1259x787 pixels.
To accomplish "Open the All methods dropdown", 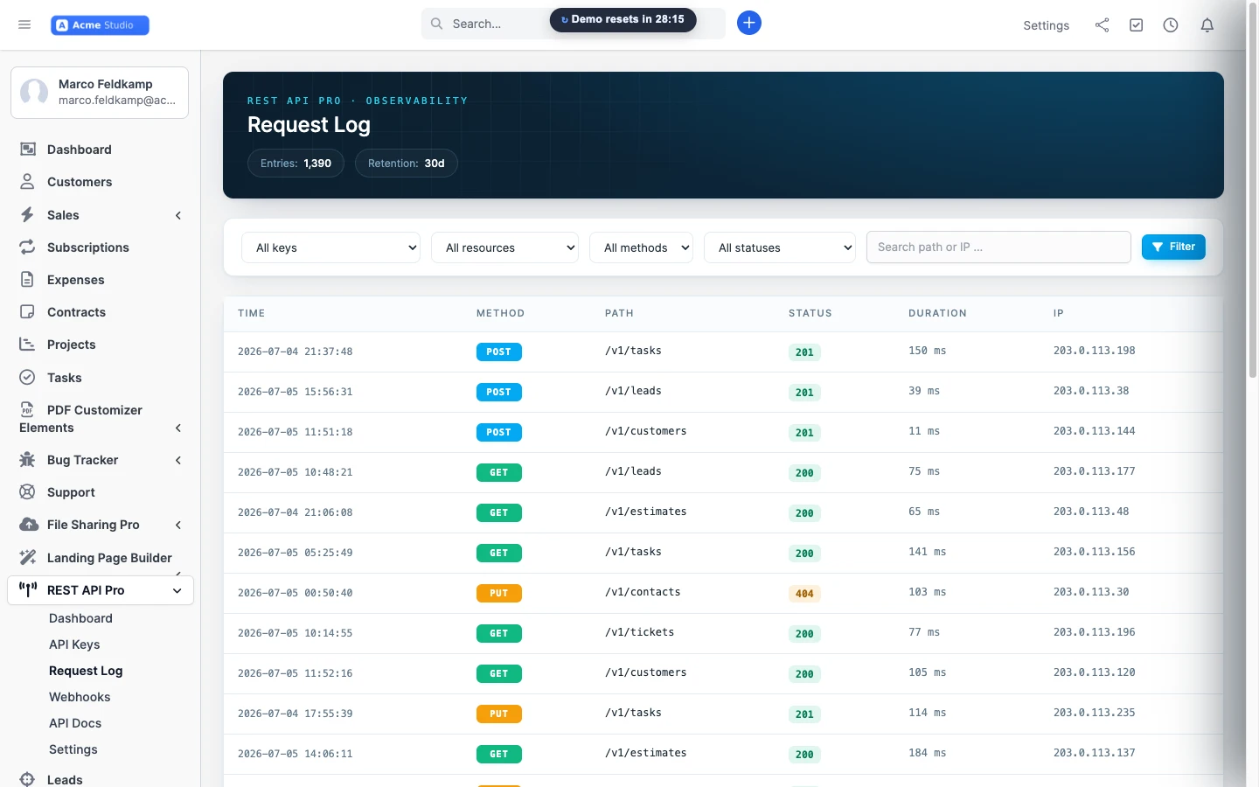I will point(641,247).
